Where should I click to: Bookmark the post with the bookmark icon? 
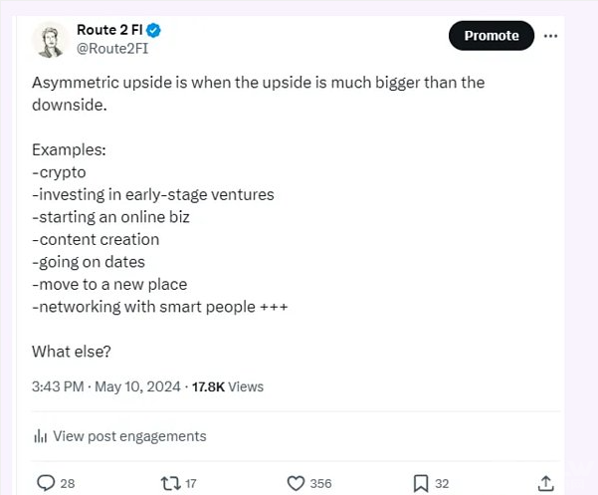coord(421,483)
